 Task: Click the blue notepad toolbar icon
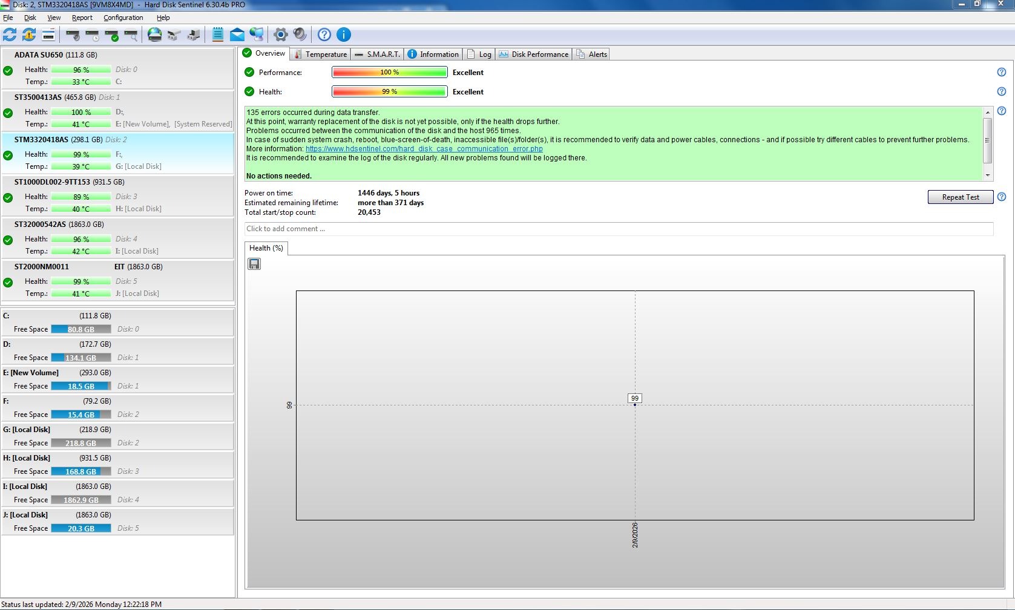click(218, 34)
